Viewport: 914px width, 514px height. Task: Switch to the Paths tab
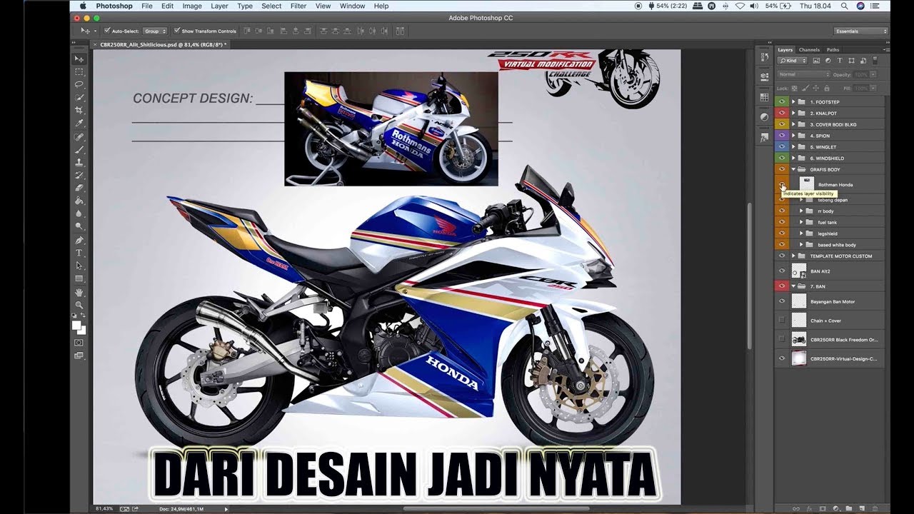pyautogui.click(x=833, y=50)
